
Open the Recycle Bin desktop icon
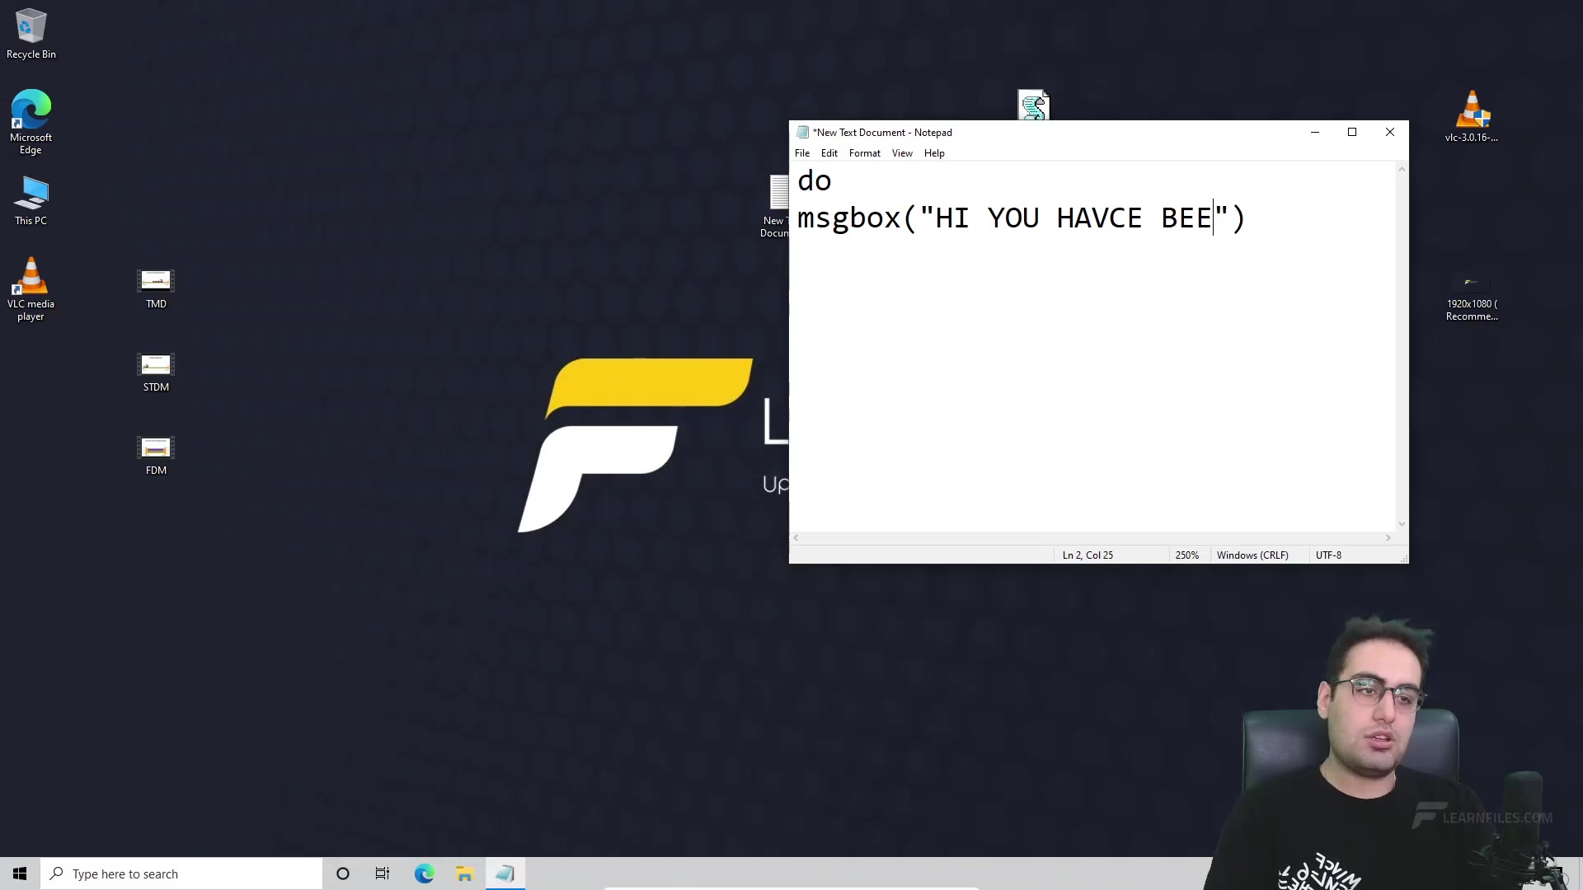[31, 28]
